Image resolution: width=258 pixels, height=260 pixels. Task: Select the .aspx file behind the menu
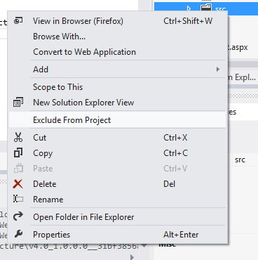tap(238, 48)
